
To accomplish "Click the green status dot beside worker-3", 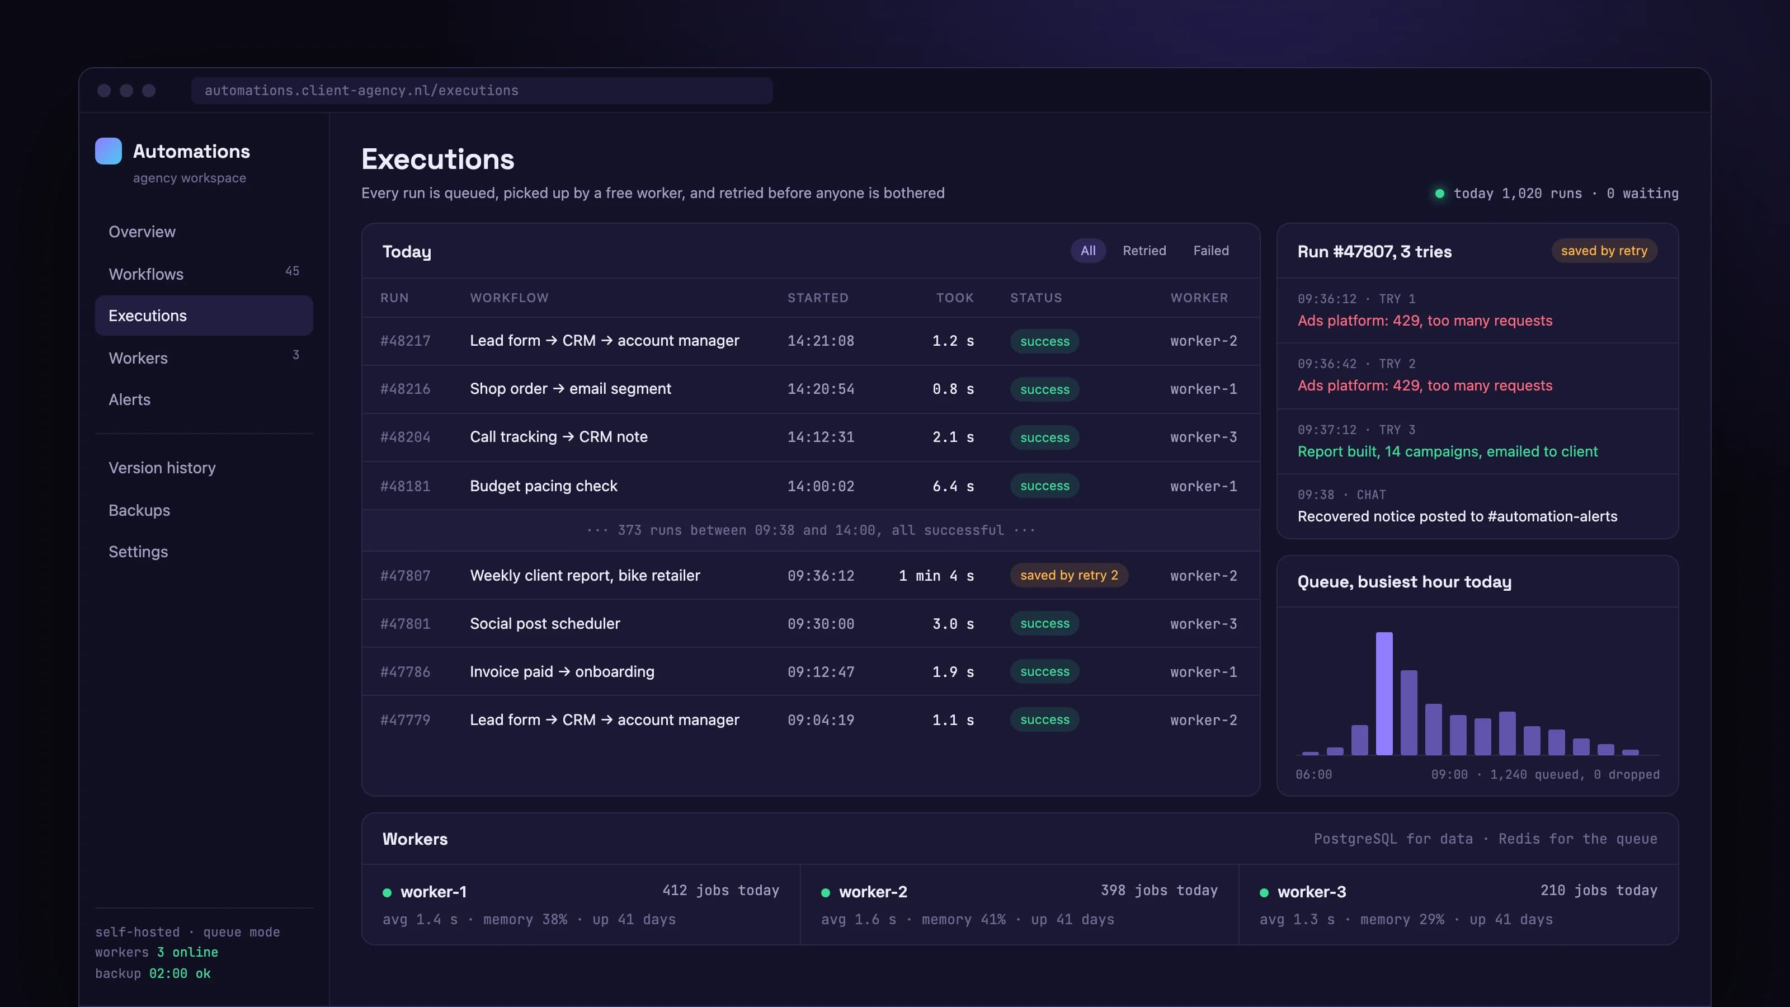I will point(1264,892).
